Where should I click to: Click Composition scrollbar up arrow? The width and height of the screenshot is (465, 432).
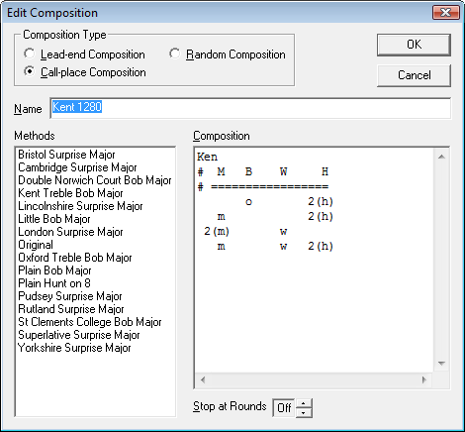[441, 157]
